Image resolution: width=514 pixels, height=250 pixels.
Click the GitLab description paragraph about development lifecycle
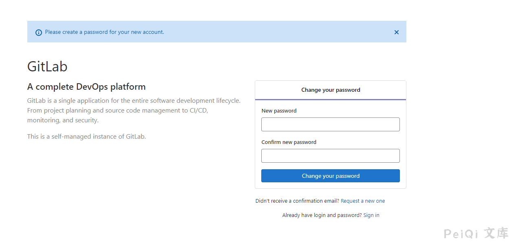(134, 111)
